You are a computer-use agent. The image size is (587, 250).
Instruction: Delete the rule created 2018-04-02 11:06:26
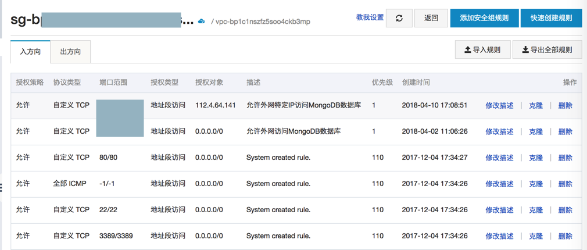[565, 132]
